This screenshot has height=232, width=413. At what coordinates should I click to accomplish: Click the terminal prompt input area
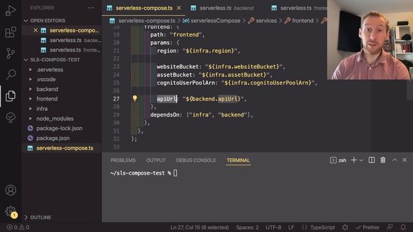pos(176,173)
